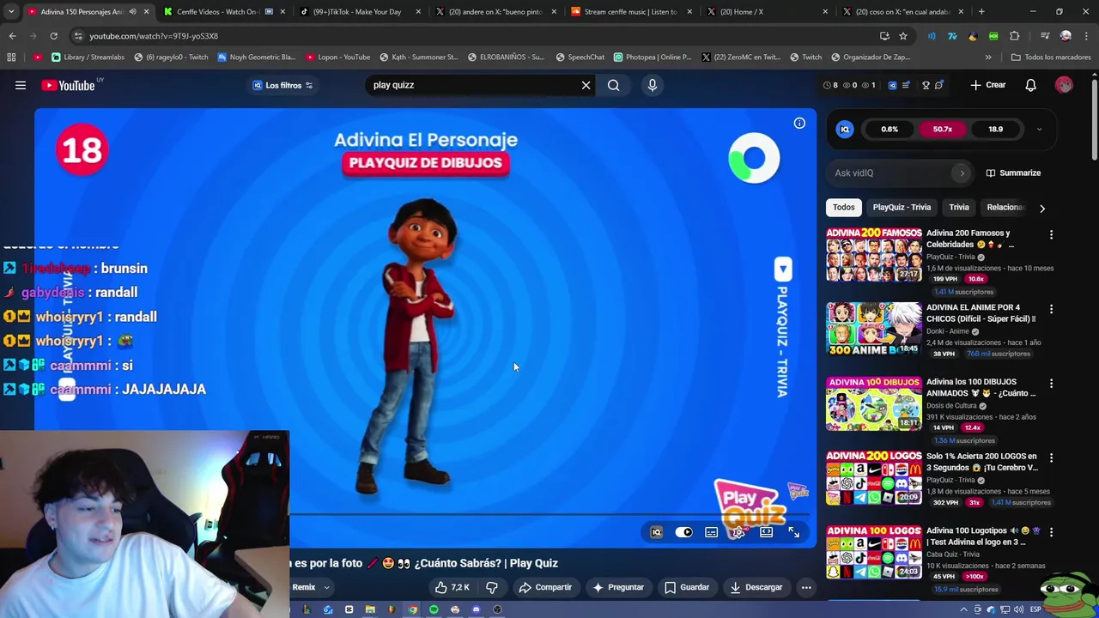Download video with Descargar button
The image size is (1099, 618).
tap(756, 587)
